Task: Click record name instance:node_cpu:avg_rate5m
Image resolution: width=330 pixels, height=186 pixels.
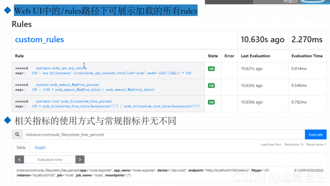Action: coord(61,68)
